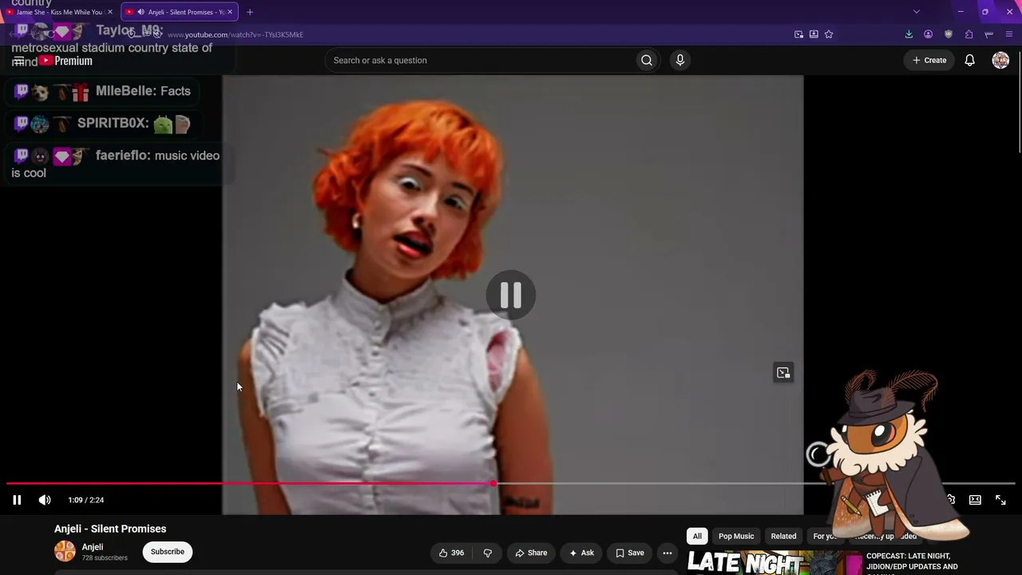Open the Create dropdown
Screen dimensions: 1022x575
pyautogui.click(x=929, y=60)
